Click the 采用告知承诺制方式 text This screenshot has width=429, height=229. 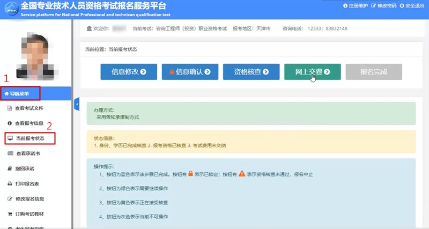(x=117, y=117)
